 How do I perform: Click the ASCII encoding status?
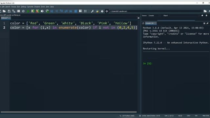click(180, 116)
